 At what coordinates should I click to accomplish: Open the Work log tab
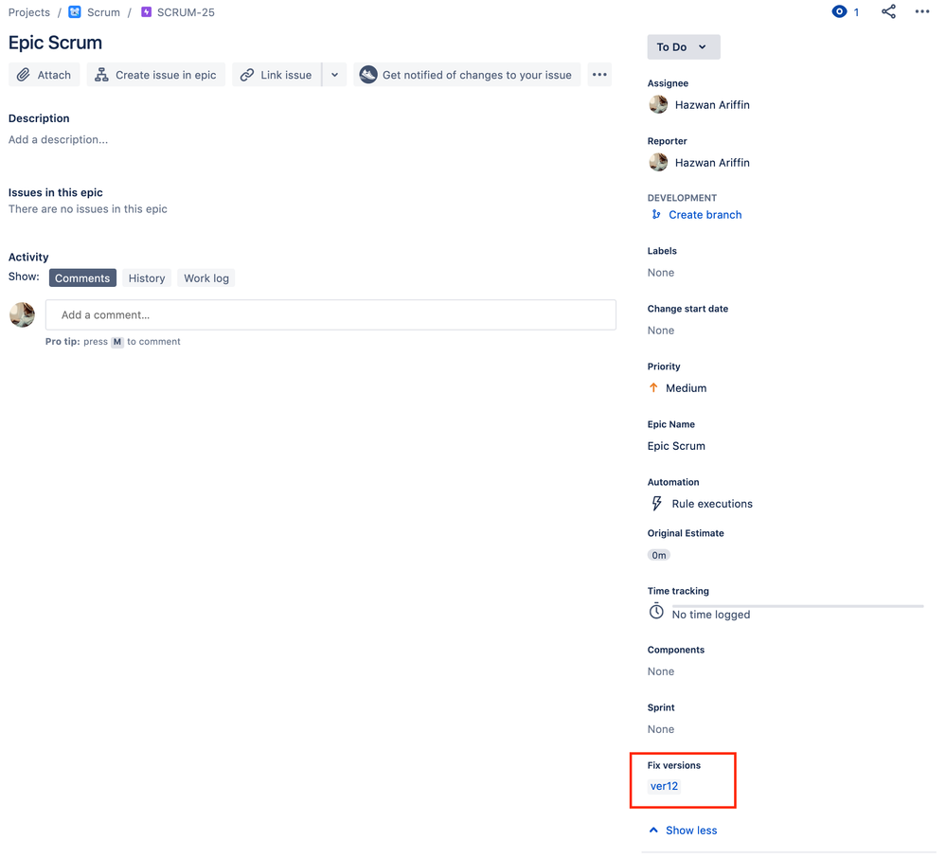(x=205, y=277)
